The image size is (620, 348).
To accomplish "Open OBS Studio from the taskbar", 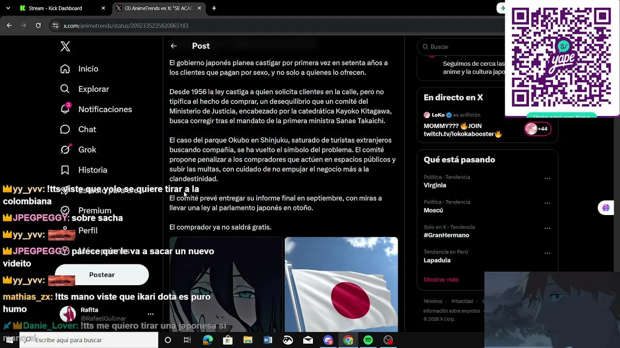I will coord(388,340).
